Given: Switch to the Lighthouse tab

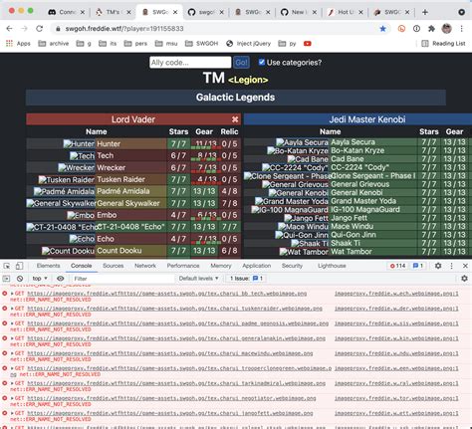Looking at the screenshot, I should pyautogui.click(x=332, y=266).
